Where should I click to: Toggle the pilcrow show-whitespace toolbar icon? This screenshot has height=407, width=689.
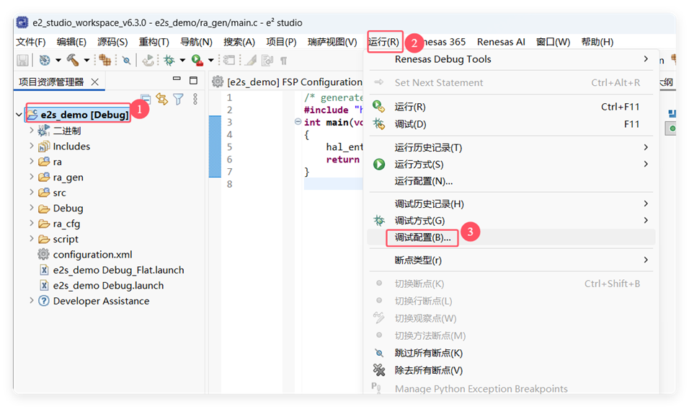[x=284, y=61]
